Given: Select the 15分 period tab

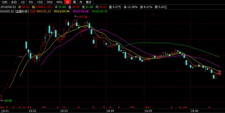Looking at the screenshot, I should point(40,2).
